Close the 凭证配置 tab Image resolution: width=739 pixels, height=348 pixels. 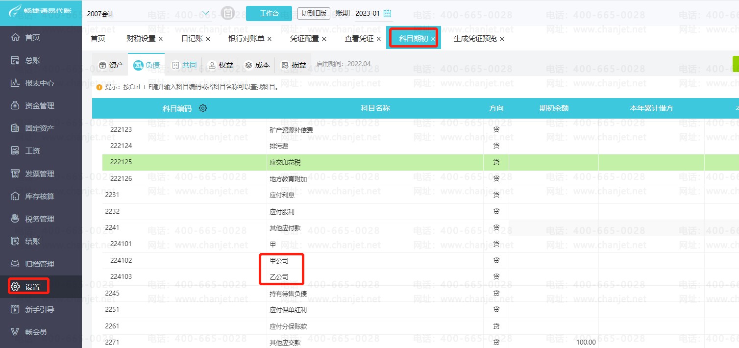(x=324, y=39)
